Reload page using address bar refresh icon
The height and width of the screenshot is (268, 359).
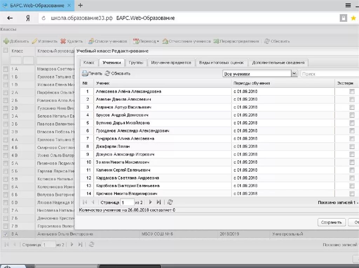tap(43, 18)
